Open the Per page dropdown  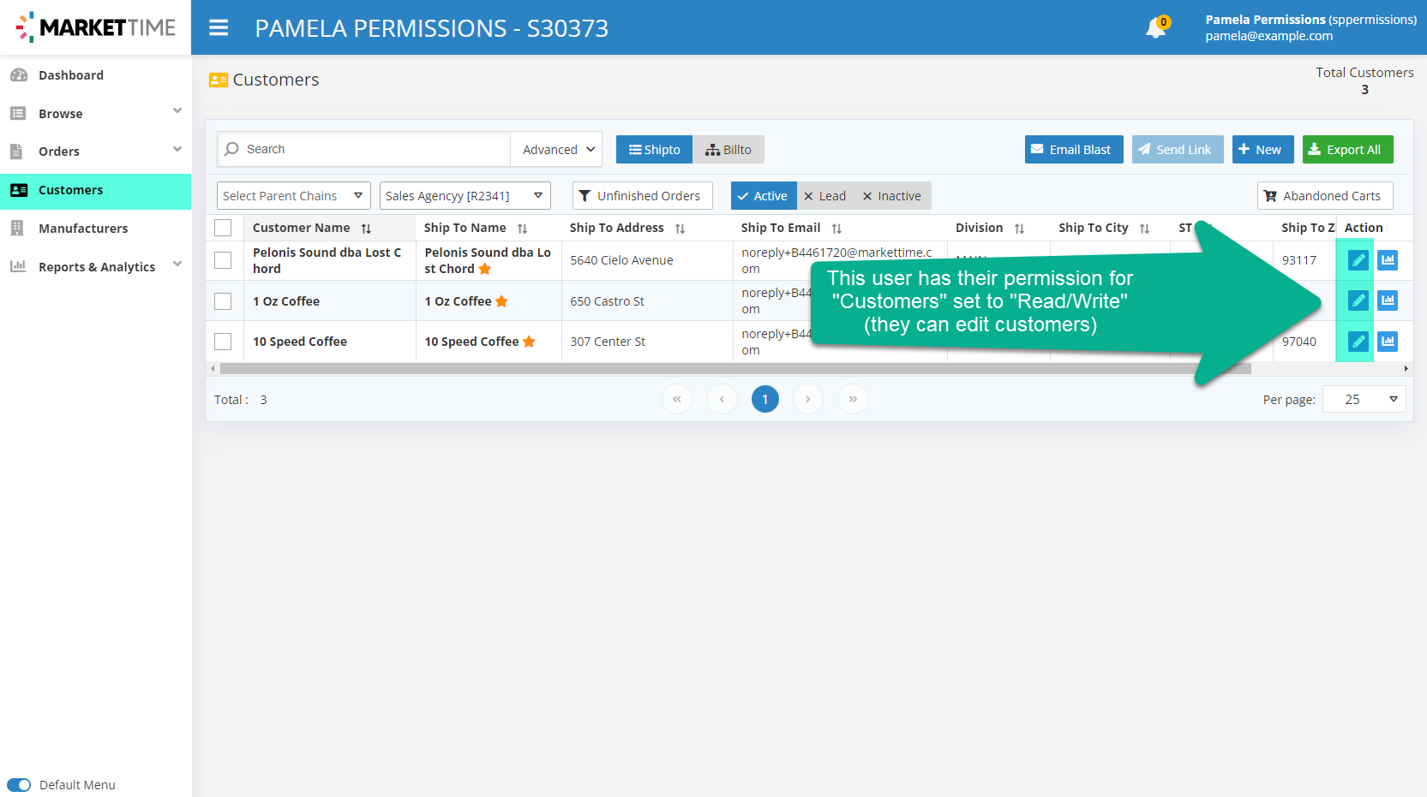1364,399
